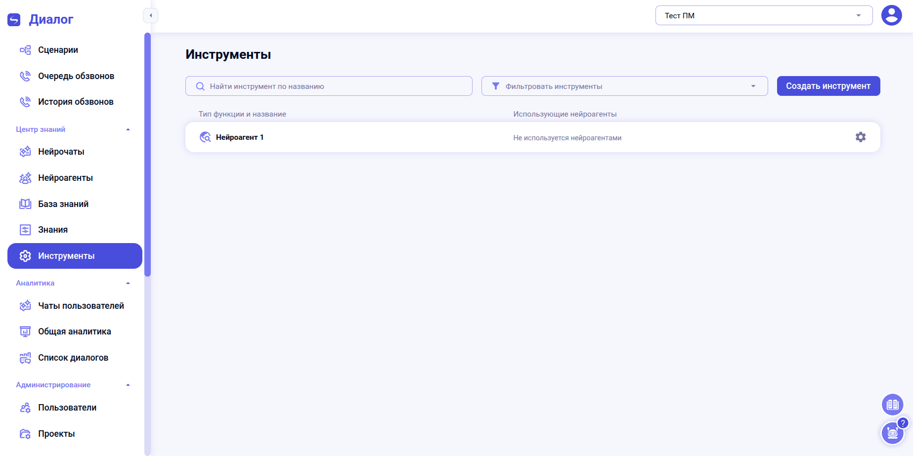
Task: Go to Проекты page
Action: 75,434
